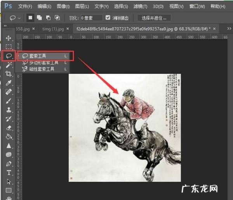
Task: Select the Eyedropper tool
Action: [9, 83]
